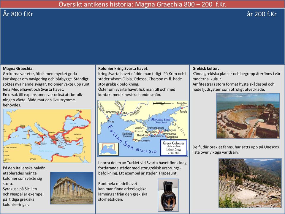This screenshot has width=285, height=214.
Task: Click the "år 200 f.Kr" timeline label
Action: 262,14
